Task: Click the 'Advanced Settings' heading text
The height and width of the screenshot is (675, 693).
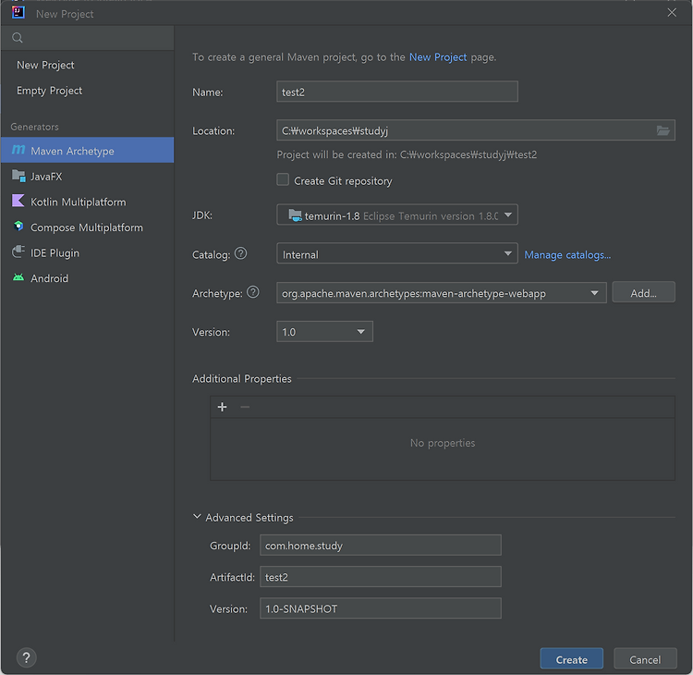Action: point(249,518)
